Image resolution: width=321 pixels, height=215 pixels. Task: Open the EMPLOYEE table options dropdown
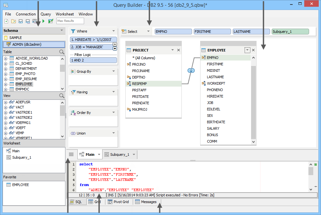tap(247, 50)
